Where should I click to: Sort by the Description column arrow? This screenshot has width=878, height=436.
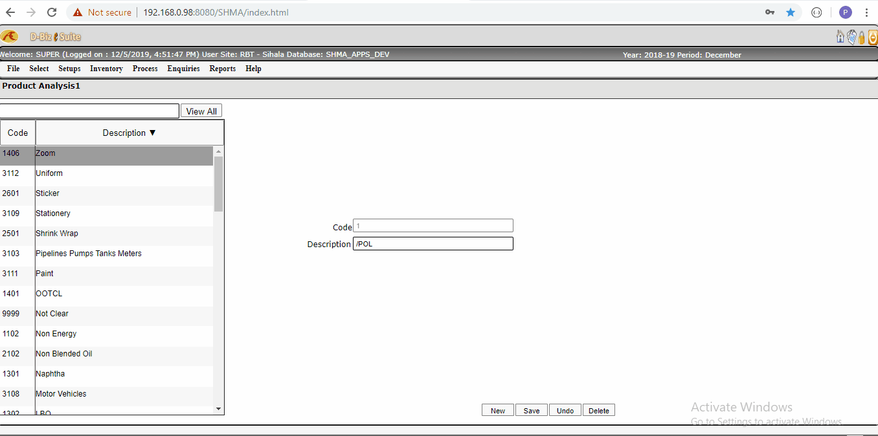(x=152, y=133)
